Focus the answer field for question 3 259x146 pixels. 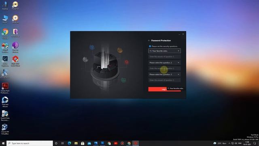(164, 80)
